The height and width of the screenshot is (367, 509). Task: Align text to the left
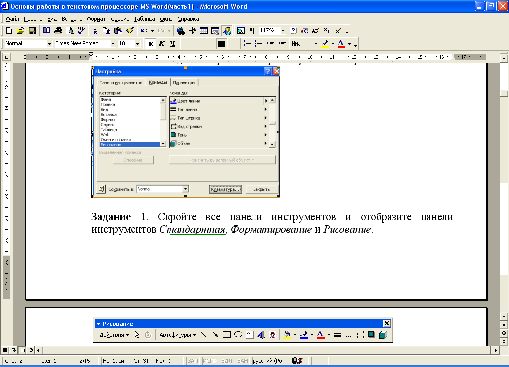click(187, 44)
